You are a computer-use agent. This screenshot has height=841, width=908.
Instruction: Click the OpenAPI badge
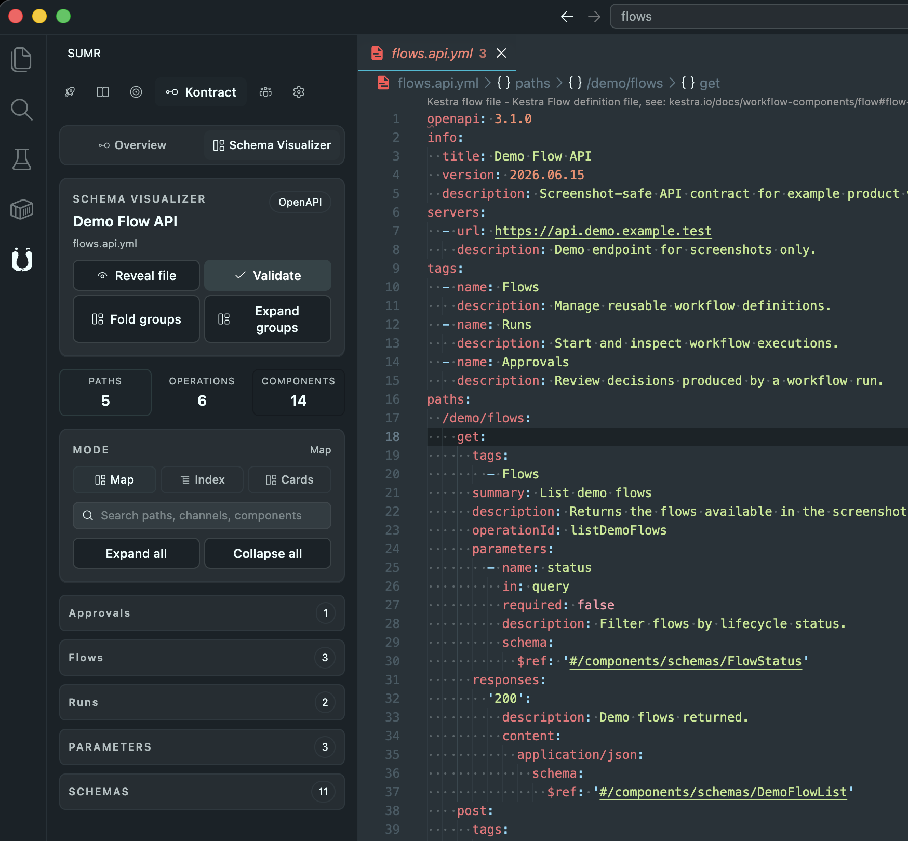click(300, 202)
